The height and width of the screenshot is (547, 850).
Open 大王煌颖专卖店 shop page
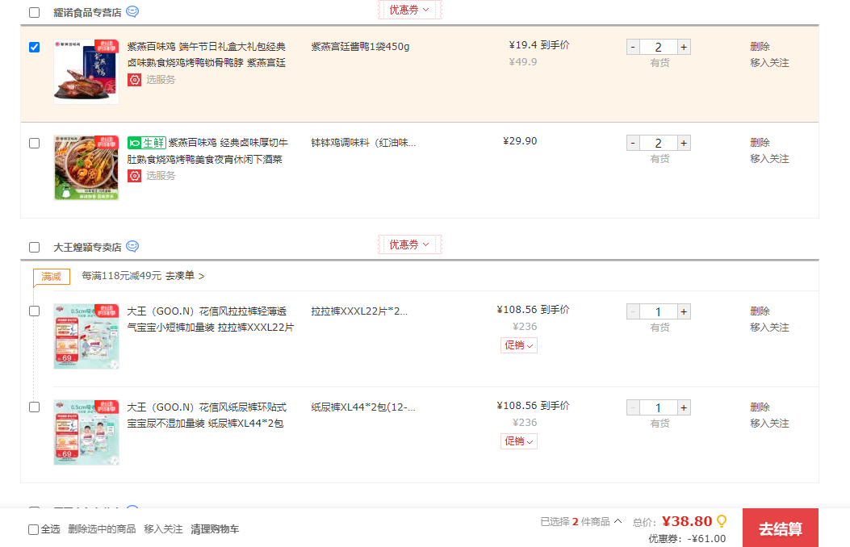[87, 248]
